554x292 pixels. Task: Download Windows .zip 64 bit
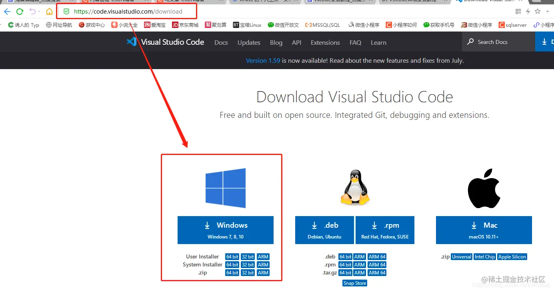[x=232, y=273]
